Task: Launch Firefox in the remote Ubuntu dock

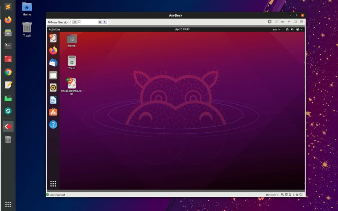Action: click(x=53, y=51)
